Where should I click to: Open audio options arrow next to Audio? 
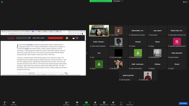pos(8,102)
